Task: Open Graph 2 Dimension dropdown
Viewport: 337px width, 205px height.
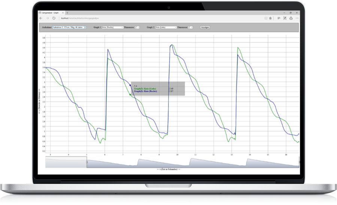Action: tap(191, 27)
